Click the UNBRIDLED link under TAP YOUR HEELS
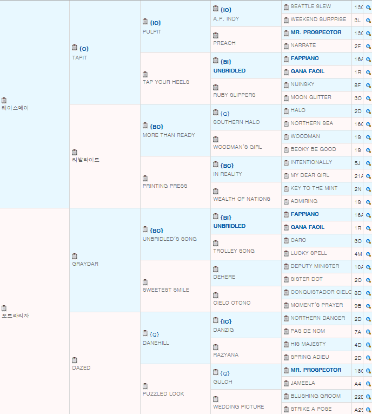 tap(229, 71)
